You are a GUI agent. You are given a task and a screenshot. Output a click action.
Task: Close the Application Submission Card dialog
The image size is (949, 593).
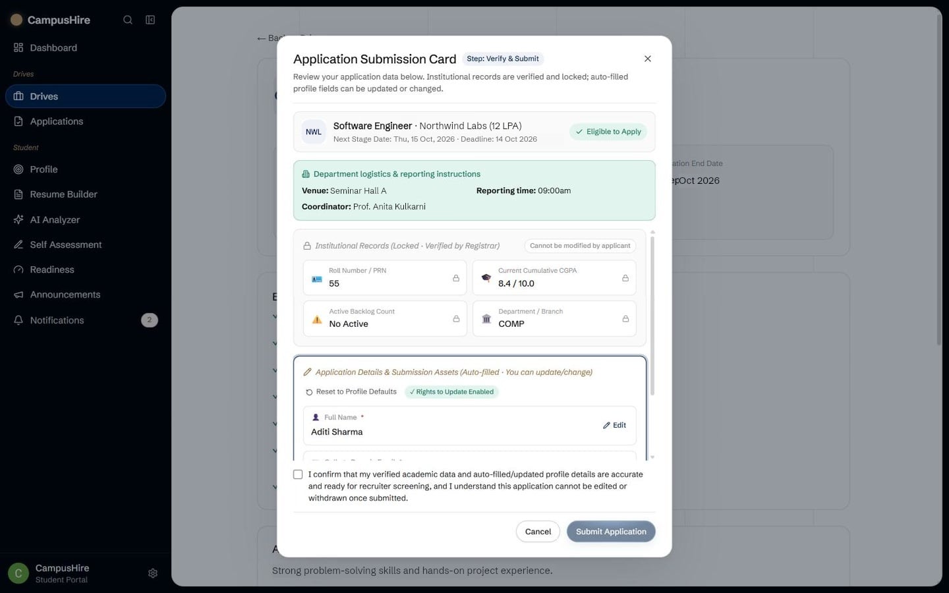tap(648, 59)
